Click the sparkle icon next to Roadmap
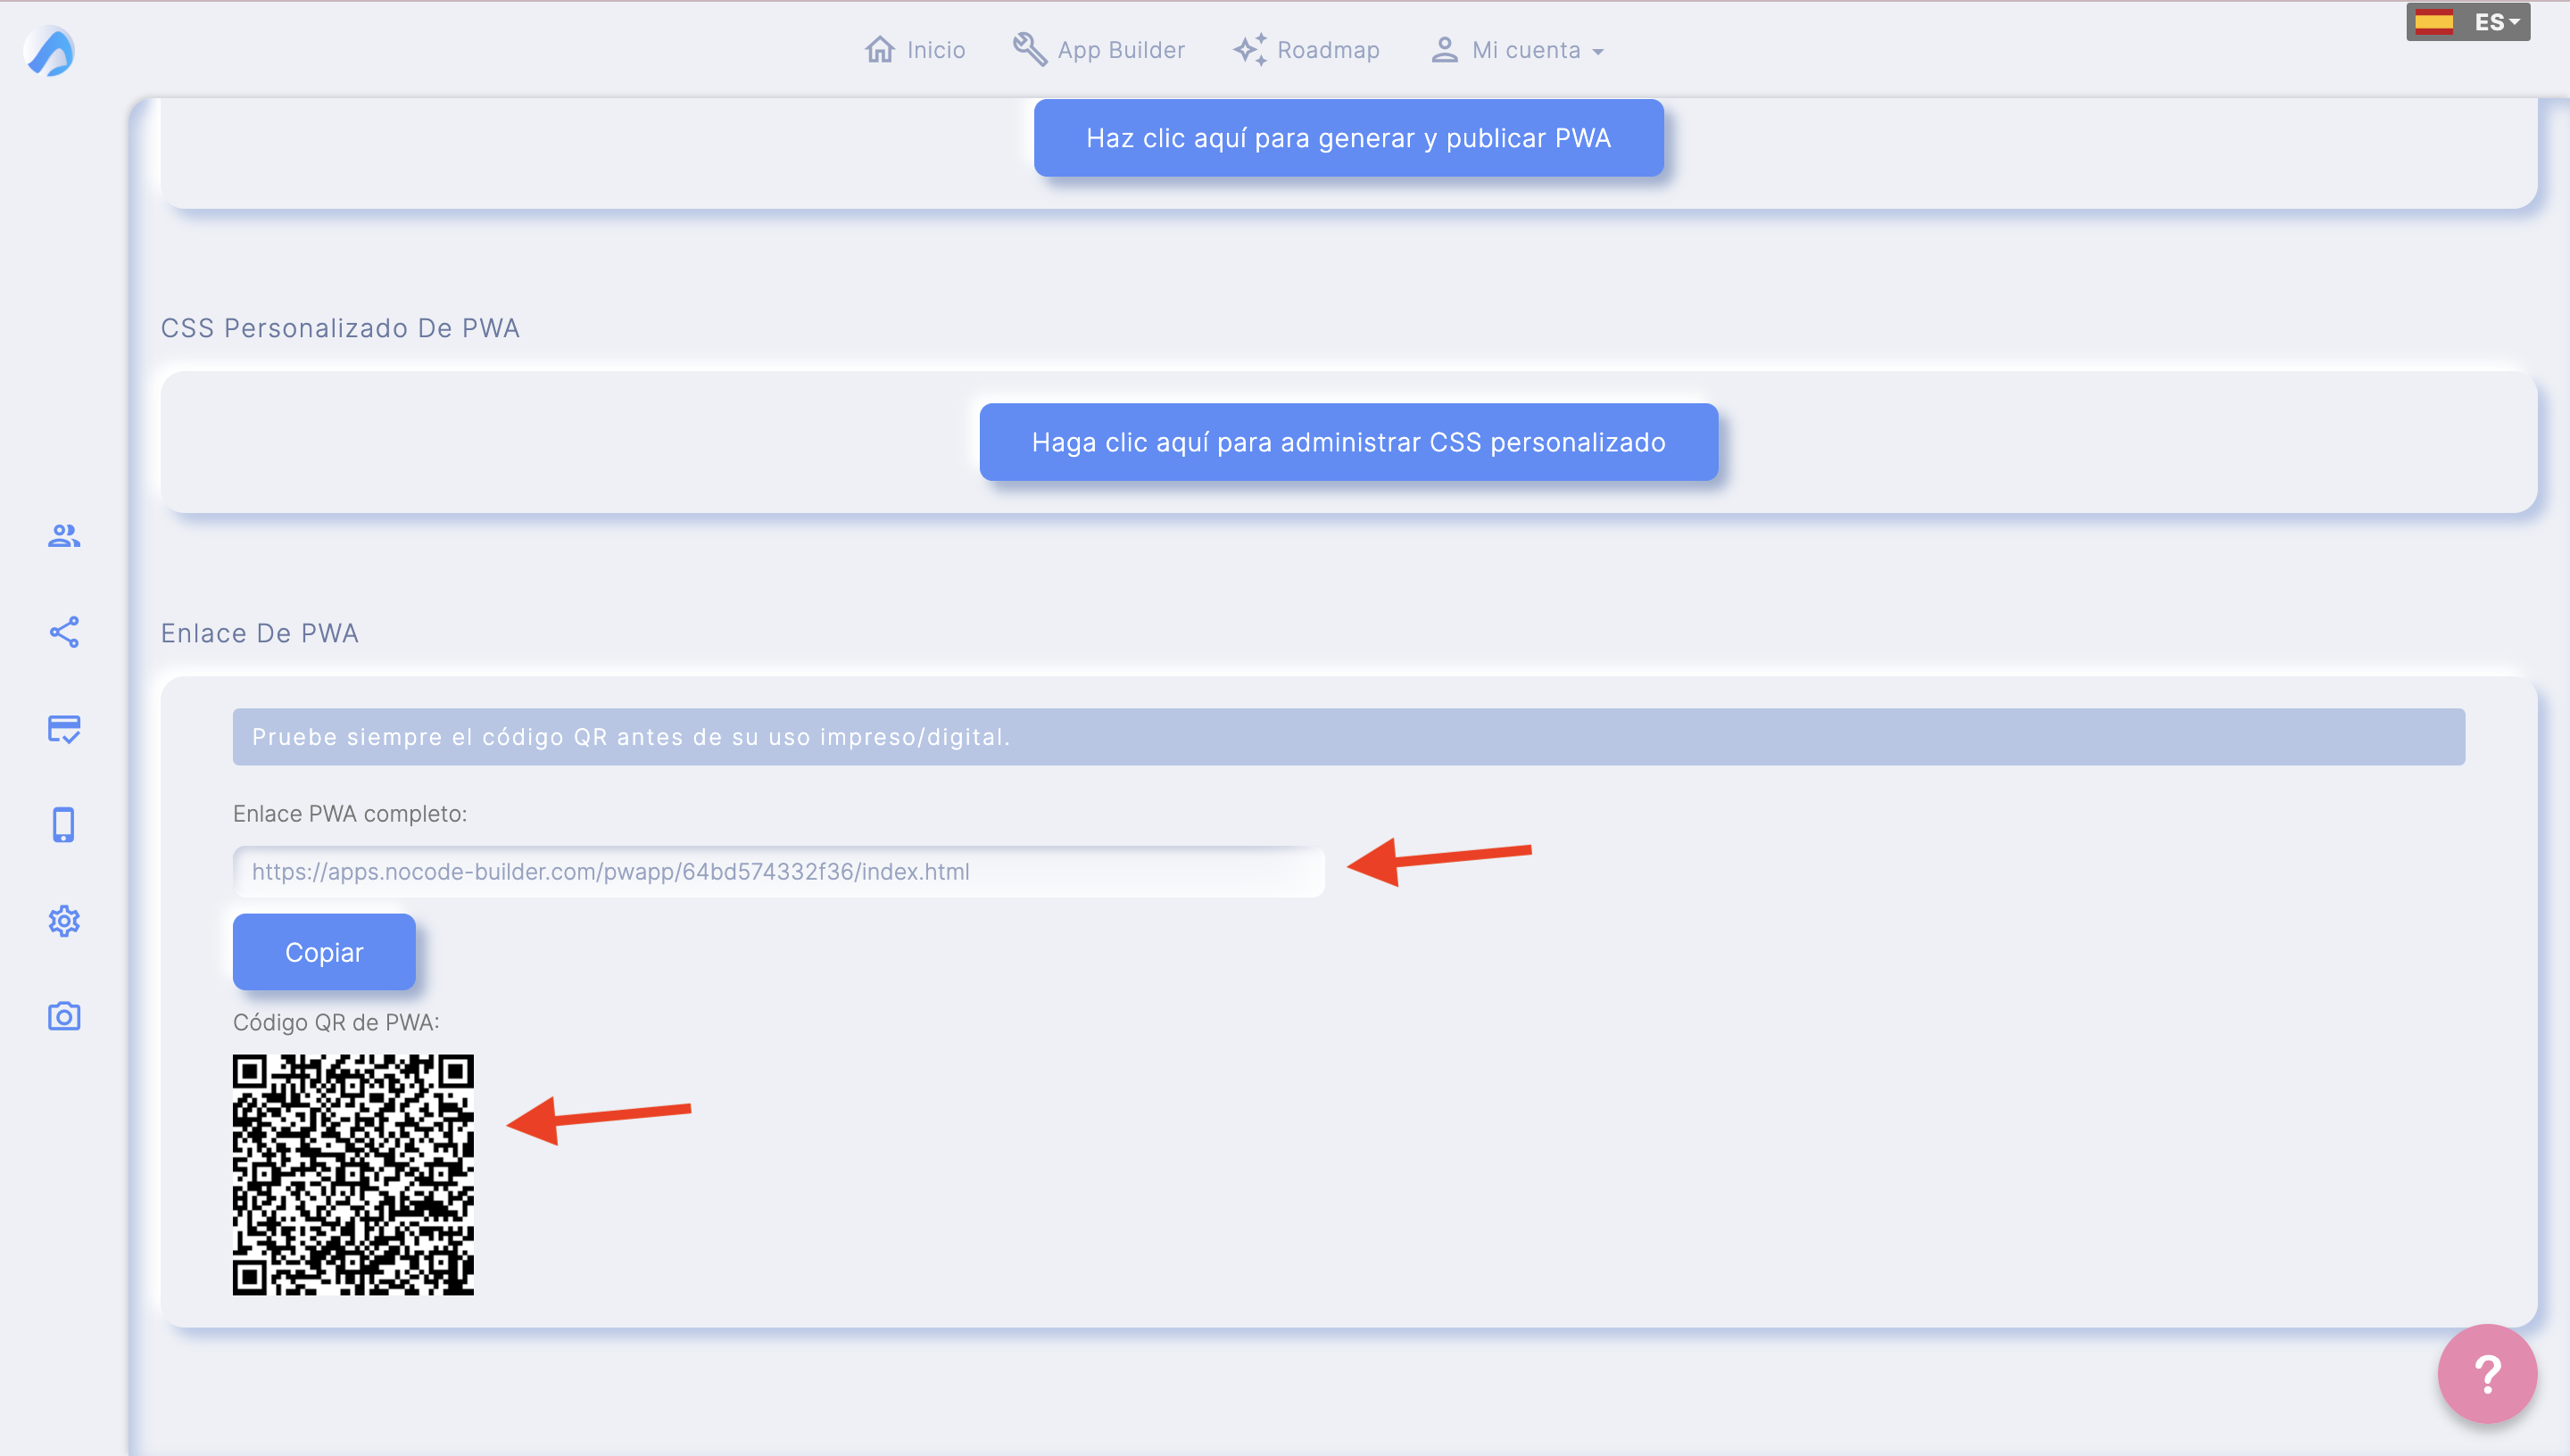2570x1456 pixels. pos(1250,49)
